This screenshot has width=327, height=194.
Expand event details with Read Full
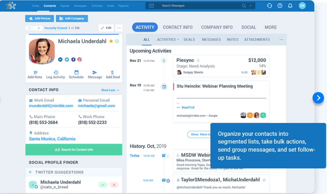186,107
